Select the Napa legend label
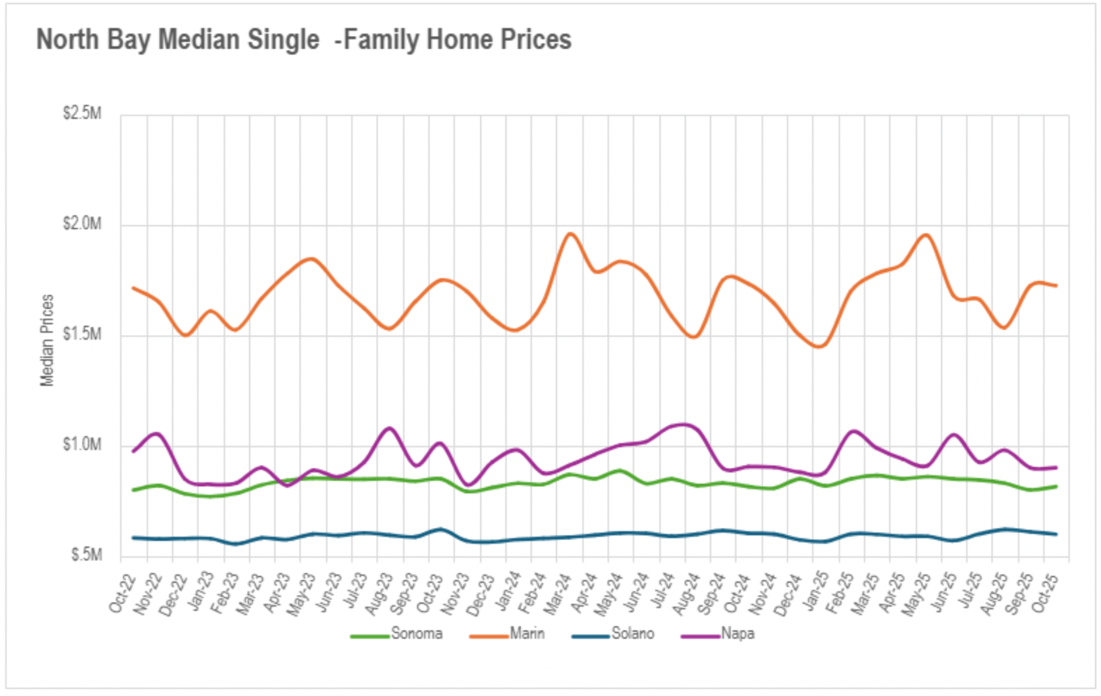The height and width of the screenshot is (696, 1101). [737, 634]
